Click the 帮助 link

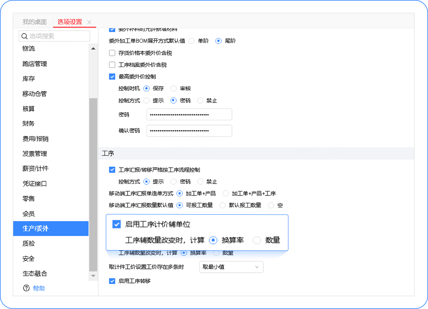(x=39, y=289)
